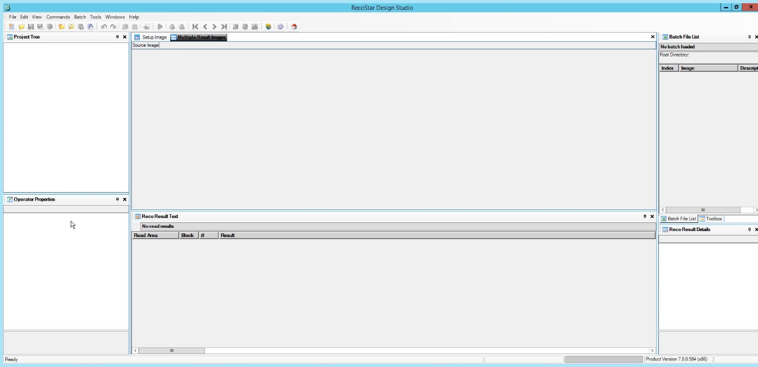Image resolution: width=758 pixels, height=367 pixels.
Task: Close the Project Tree panel
Action: pos(125,37)
